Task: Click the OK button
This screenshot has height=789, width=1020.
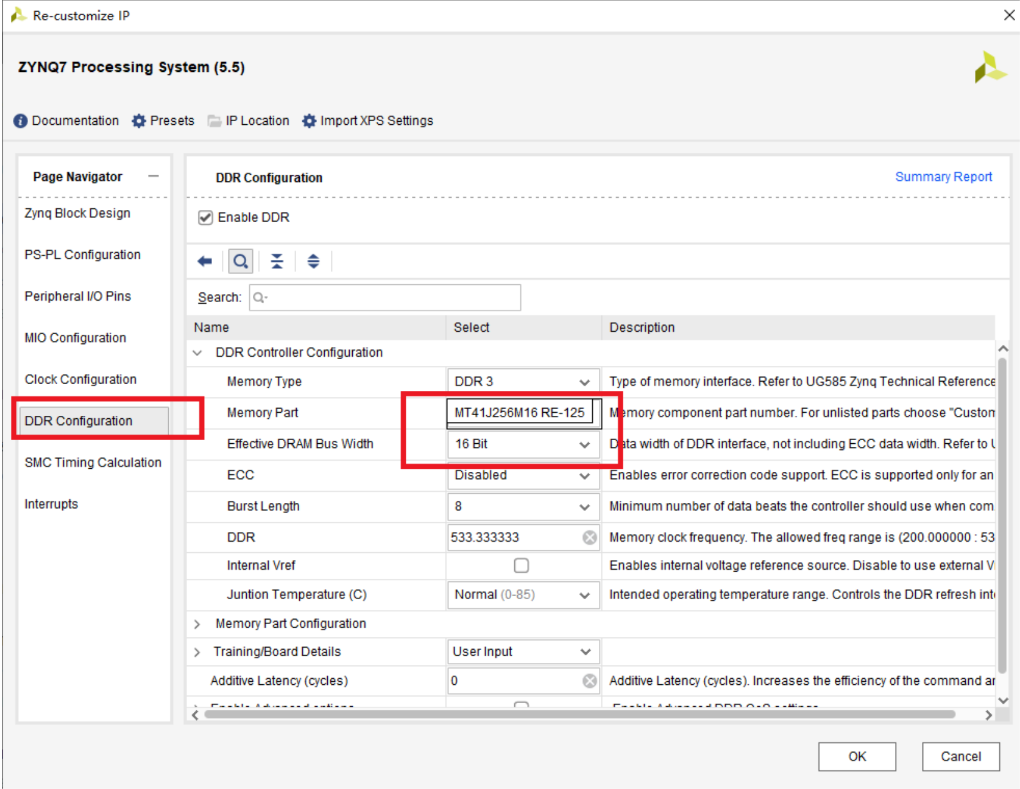Action: [x=857, y=756]
